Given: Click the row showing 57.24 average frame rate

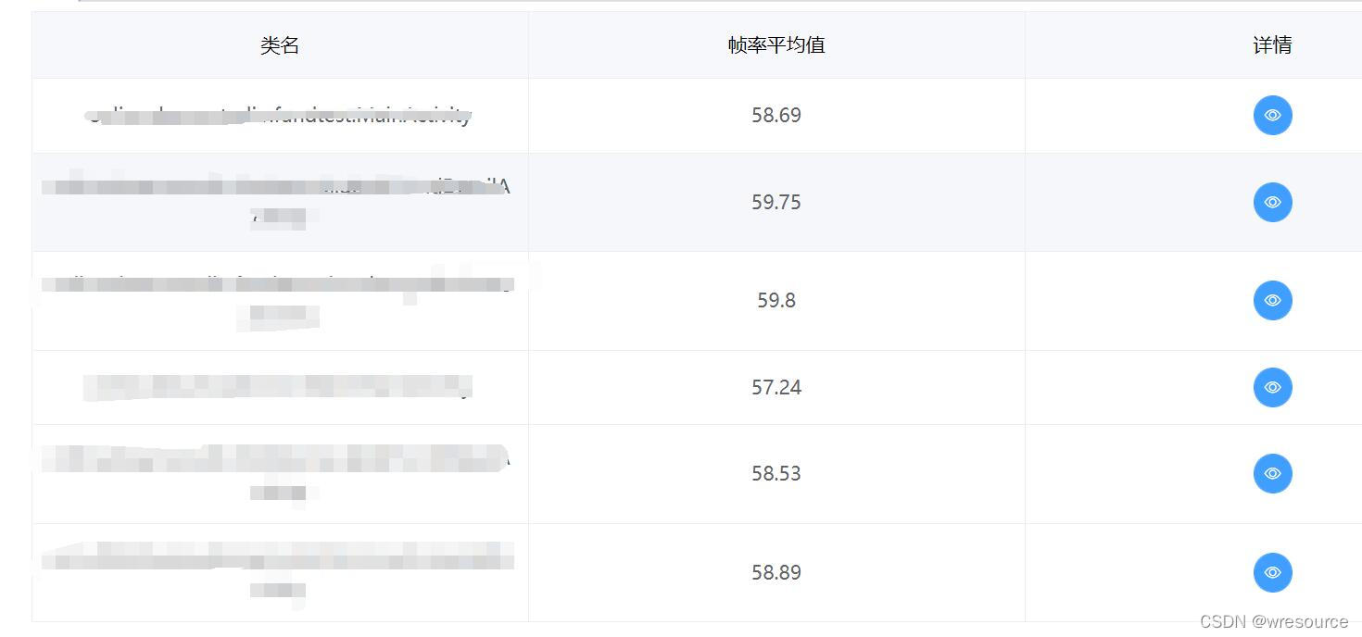Looking at the screenshot, I should [x=776, y=387].
